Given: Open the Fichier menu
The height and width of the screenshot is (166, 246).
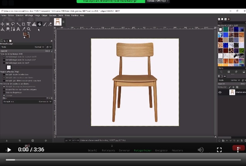Looking at the screenshot, I should 3,15.
